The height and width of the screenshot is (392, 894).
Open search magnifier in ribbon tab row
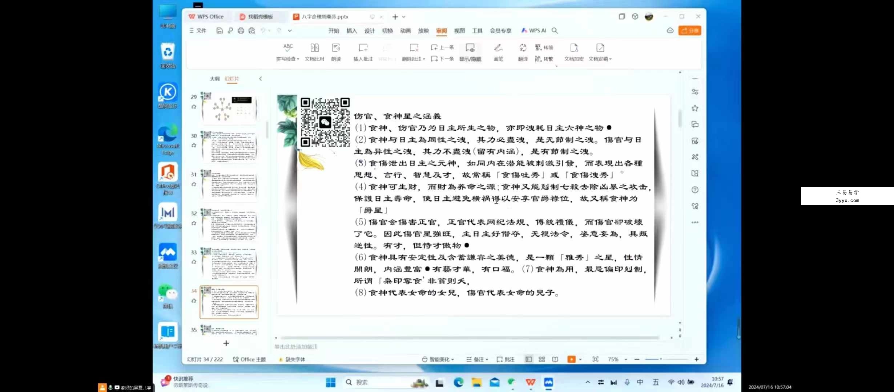(x=555, y=30)
